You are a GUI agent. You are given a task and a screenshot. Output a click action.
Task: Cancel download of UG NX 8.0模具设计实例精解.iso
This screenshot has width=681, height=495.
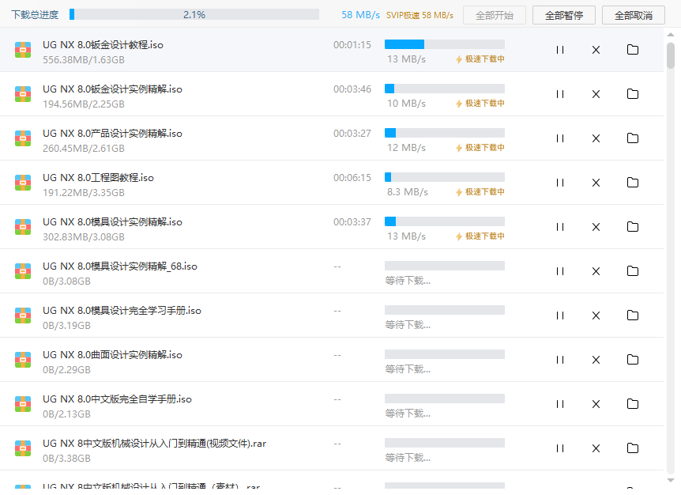coord(596,227)
